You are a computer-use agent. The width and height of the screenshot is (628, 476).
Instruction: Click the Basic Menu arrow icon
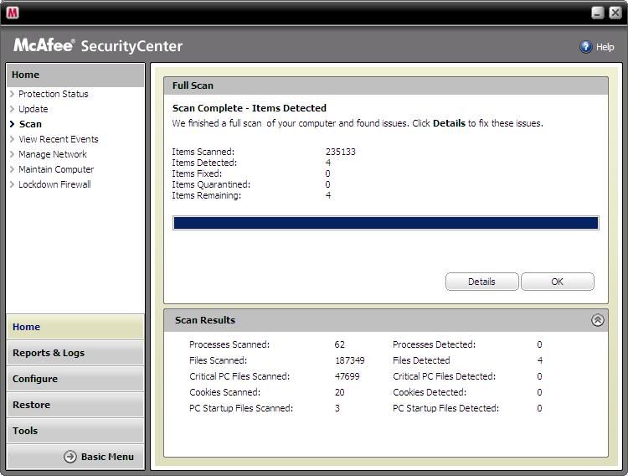[70, 457]
